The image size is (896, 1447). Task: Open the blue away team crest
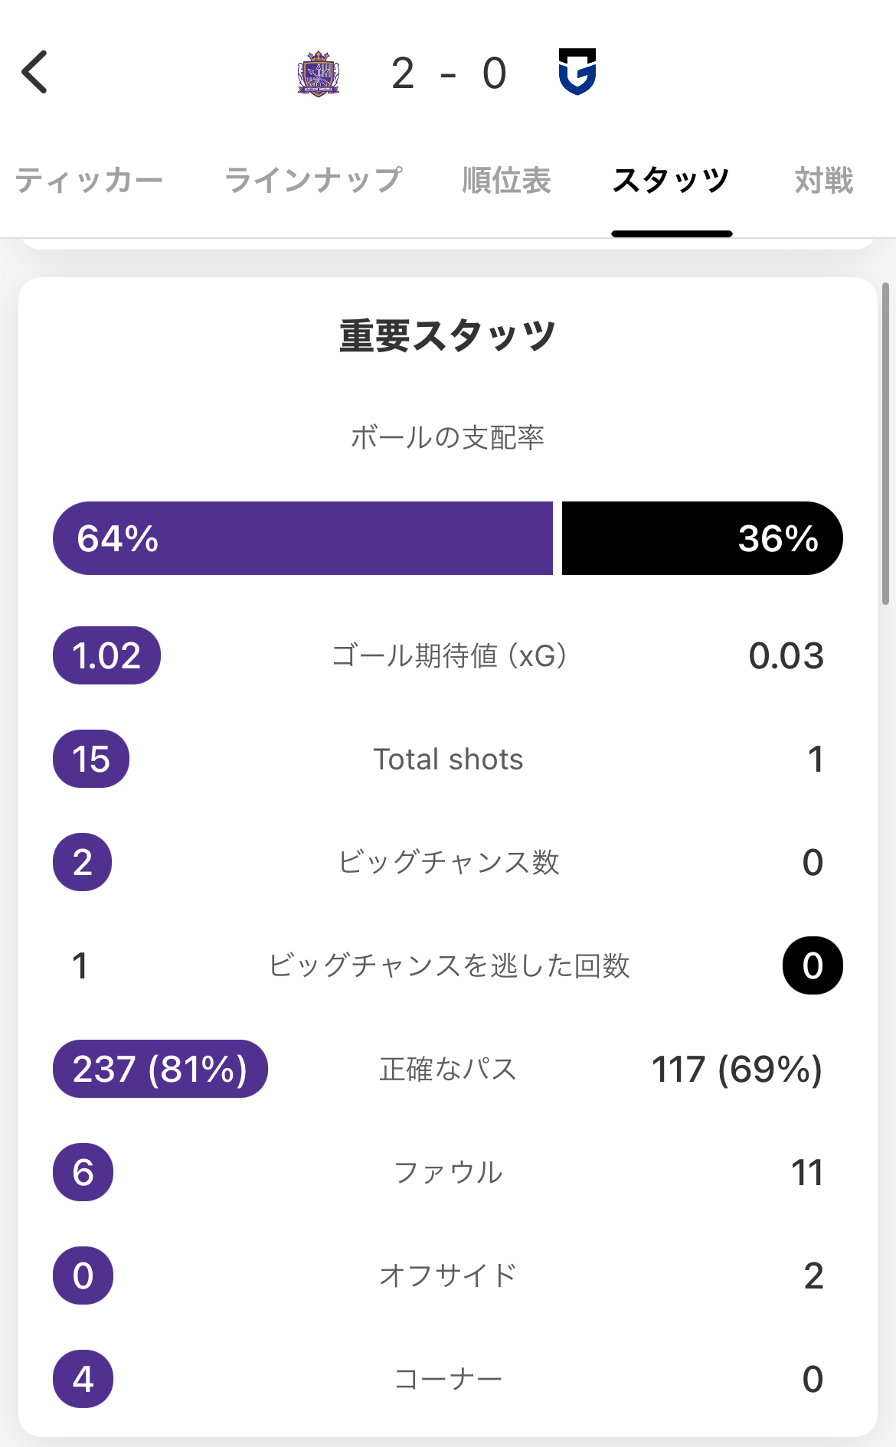click(577, 72)
